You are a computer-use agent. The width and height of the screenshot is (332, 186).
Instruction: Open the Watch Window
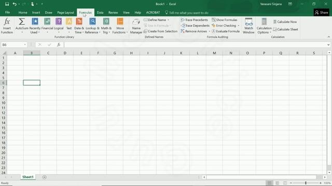(x=248, y=26)
